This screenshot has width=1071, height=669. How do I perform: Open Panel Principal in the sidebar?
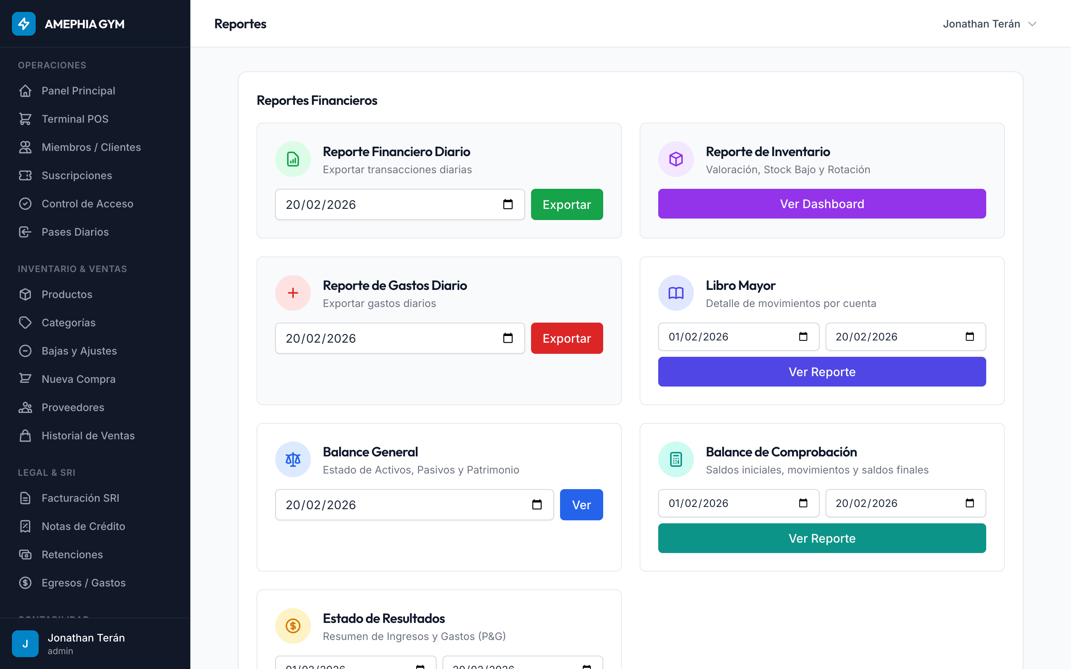tap(95, 91)
